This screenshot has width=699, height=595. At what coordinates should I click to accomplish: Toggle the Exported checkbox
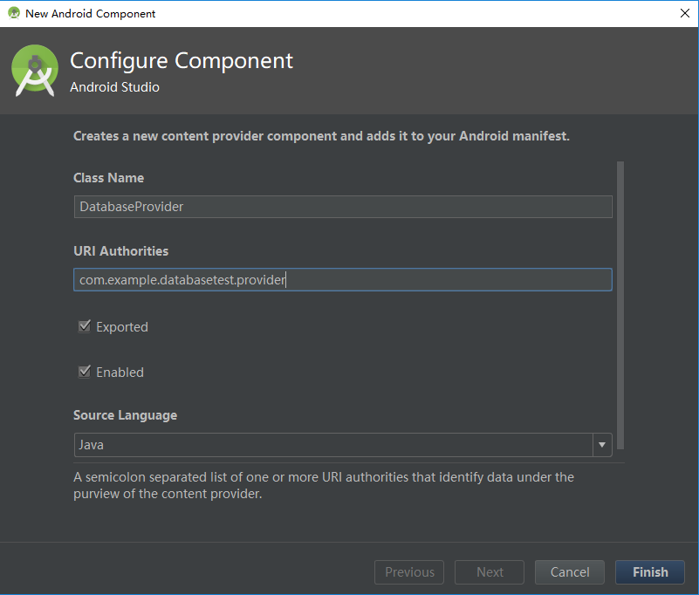[85, 327]
